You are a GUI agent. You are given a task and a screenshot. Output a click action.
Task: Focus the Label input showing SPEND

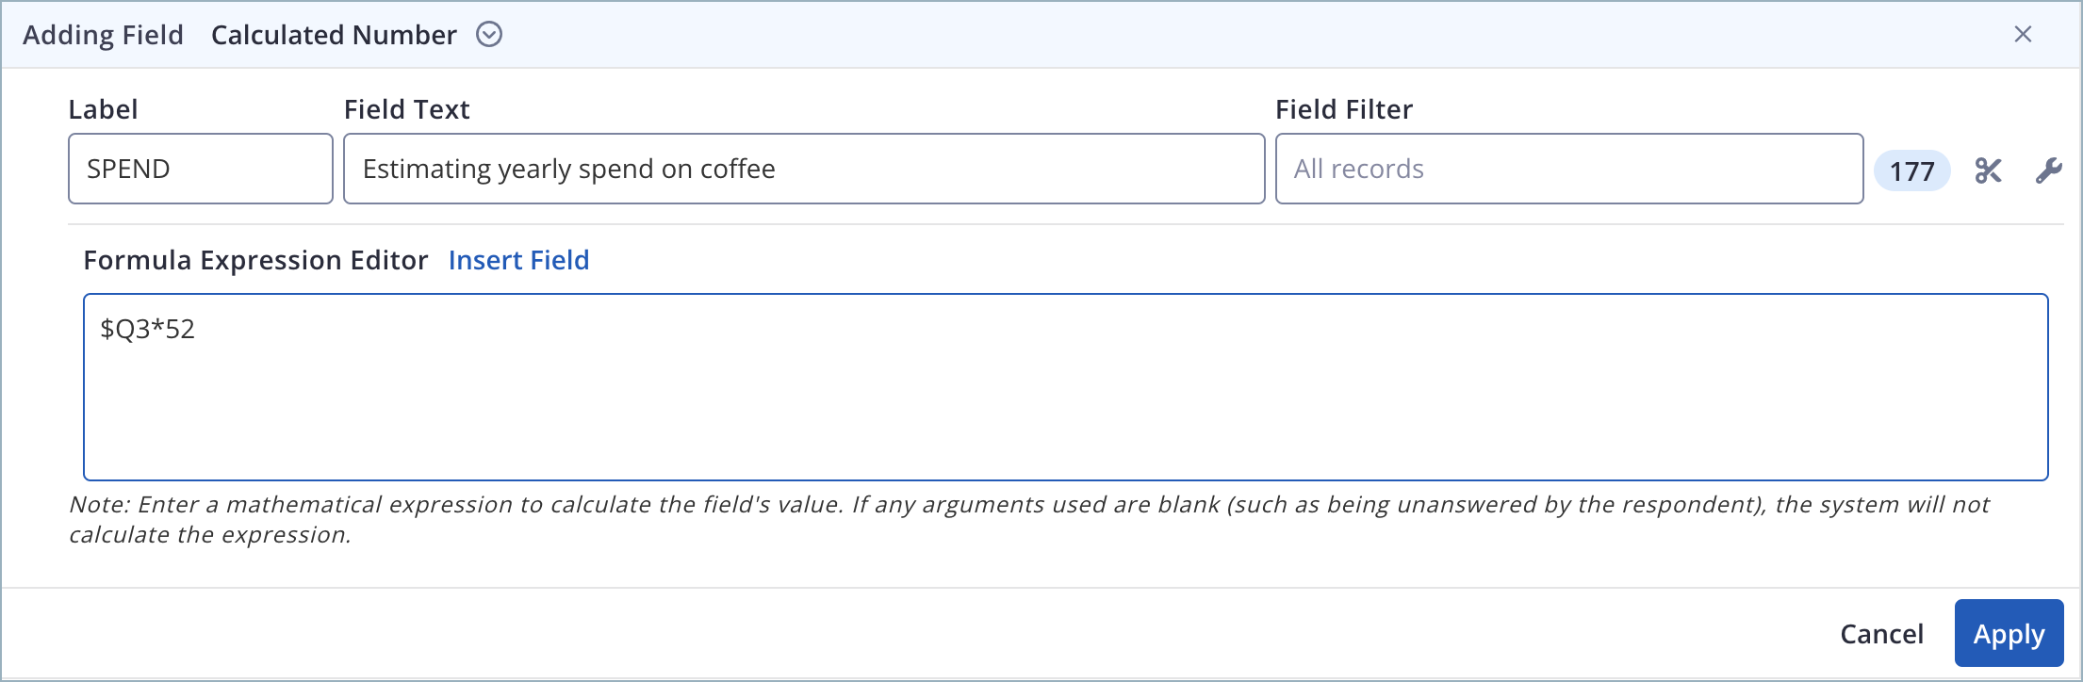200,169
